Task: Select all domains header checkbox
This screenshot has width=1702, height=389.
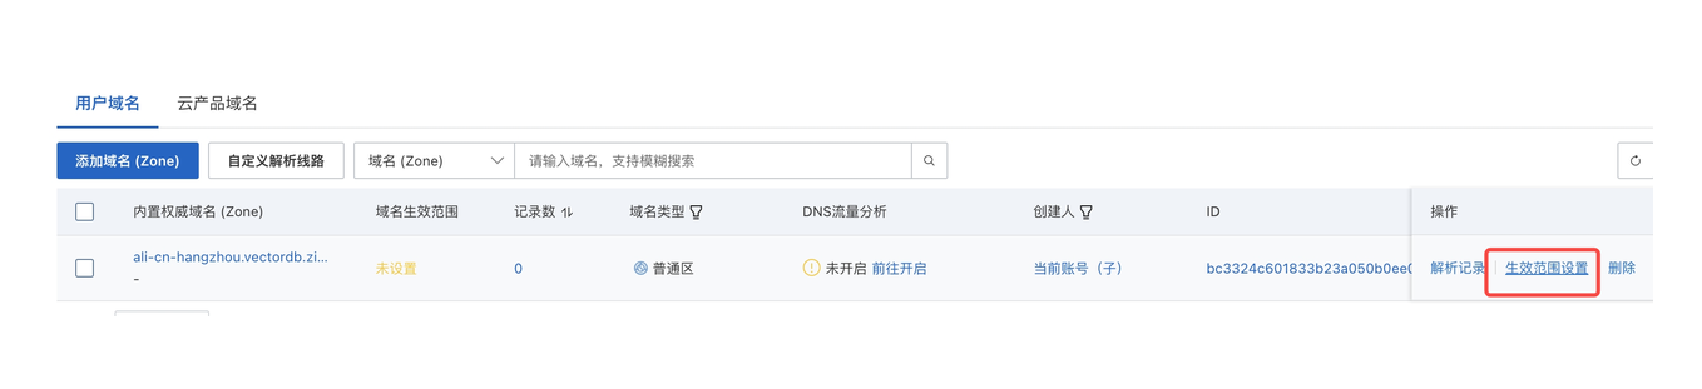Action: [x=84, y=212]
